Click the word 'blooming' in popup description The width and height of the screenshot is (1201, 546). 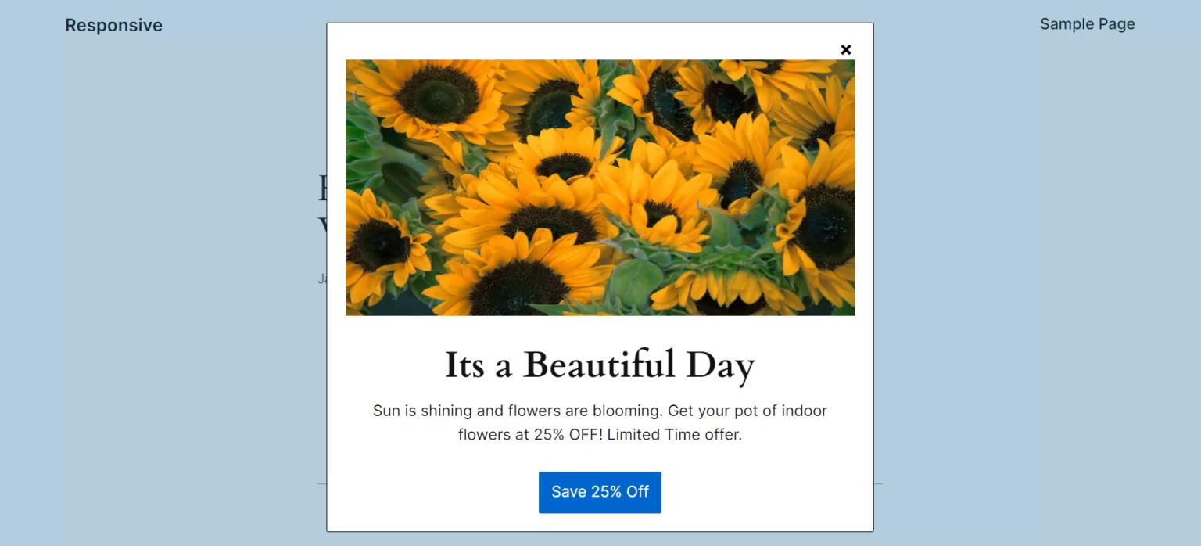pyautogui.click(x=625, y=411)
